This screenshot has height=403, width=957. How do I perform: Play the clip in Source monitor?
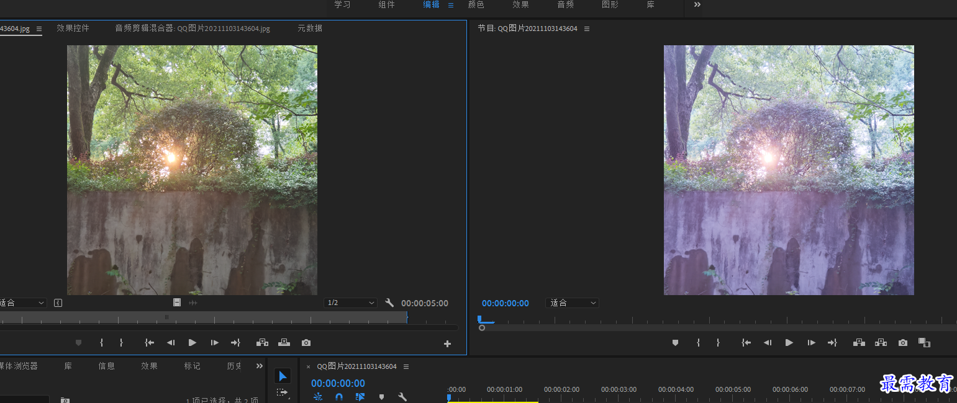(x=193, y=342)
